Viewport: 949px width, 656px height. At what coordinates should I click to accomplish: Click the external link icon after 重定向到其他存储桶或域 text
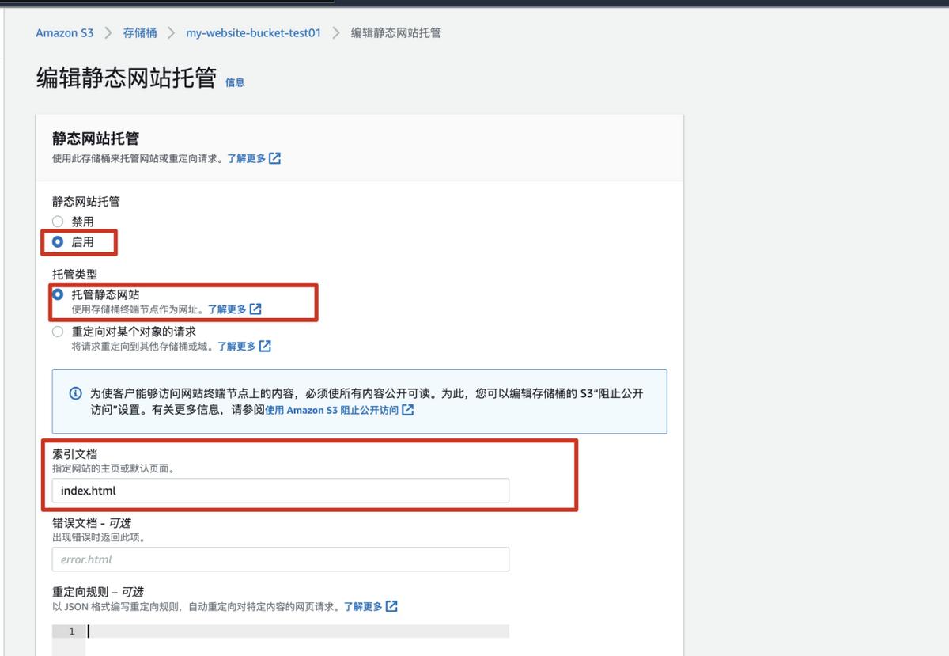tap(266, 346)
